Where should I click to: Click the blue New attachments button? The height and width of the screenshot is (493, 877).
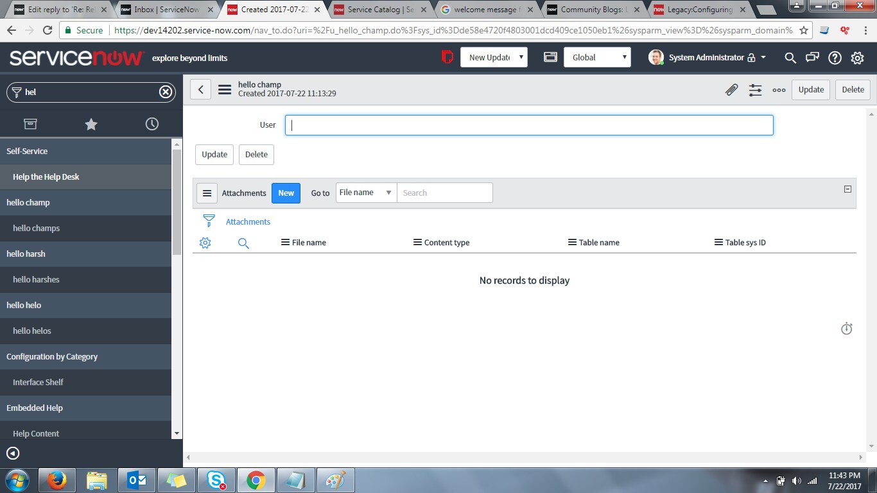(286, 193)
